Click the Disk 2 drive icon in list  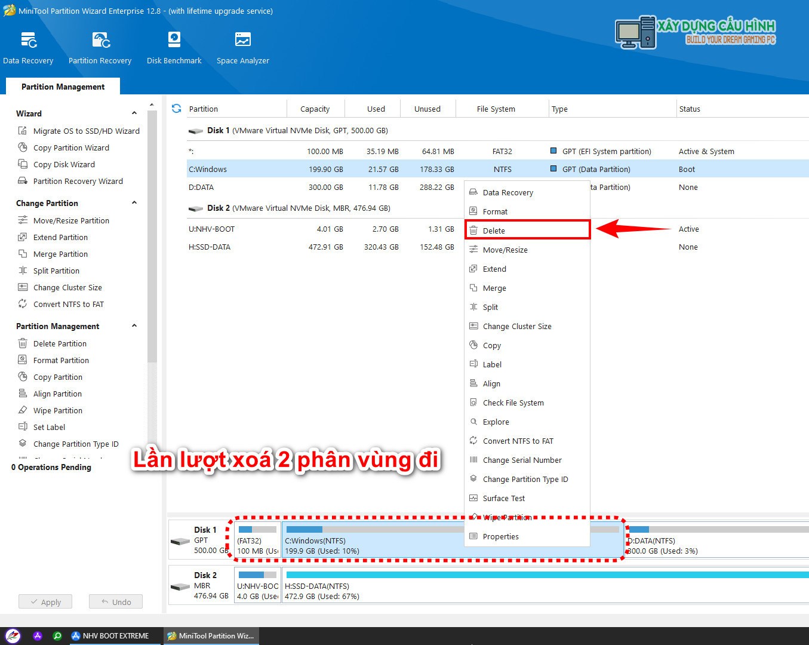196,208
